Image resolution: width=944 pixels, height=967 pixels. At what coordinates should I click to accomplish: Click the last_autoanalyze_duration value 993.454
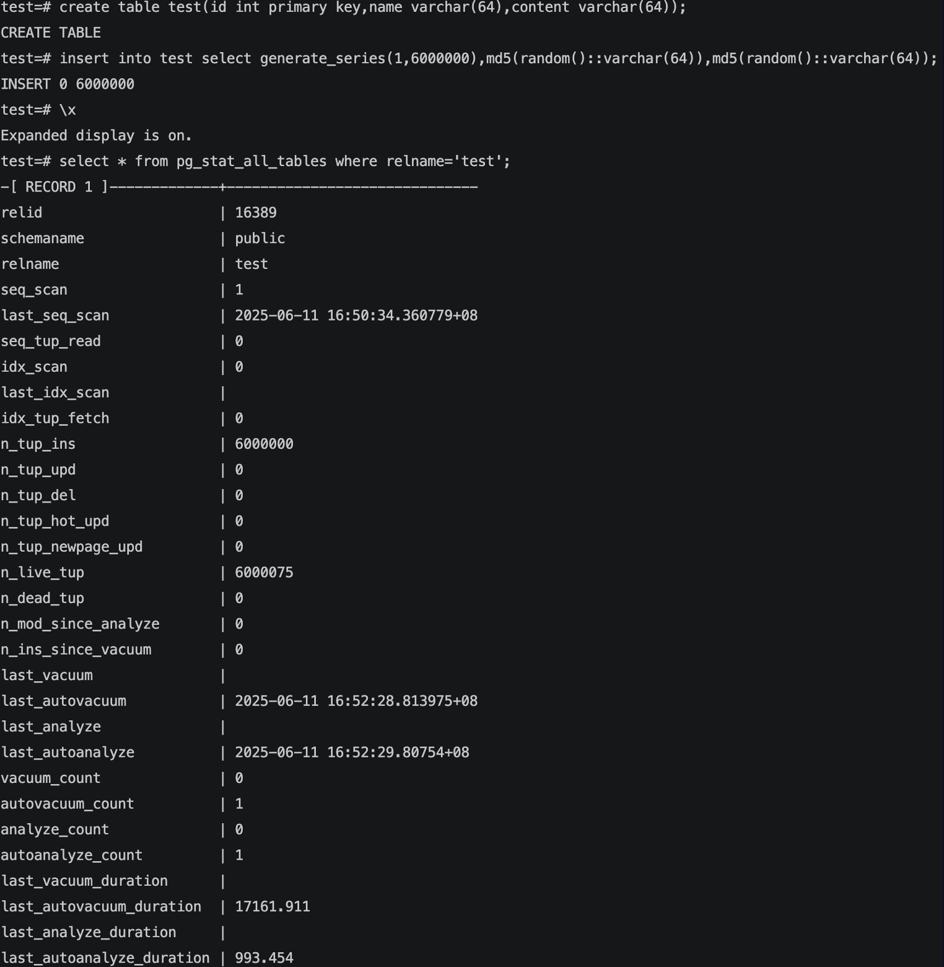(x=264, y=958)
